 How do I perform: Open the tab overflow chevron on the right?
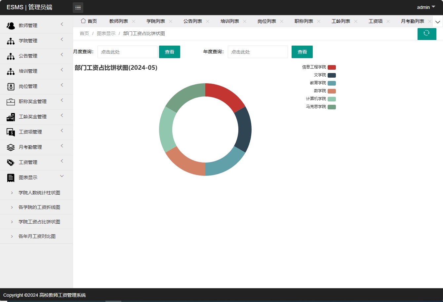point(438,21)
